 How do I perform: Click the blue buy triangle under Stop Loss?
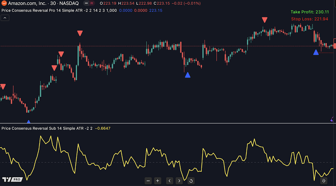pyautogui.click(x=316, y=53)
